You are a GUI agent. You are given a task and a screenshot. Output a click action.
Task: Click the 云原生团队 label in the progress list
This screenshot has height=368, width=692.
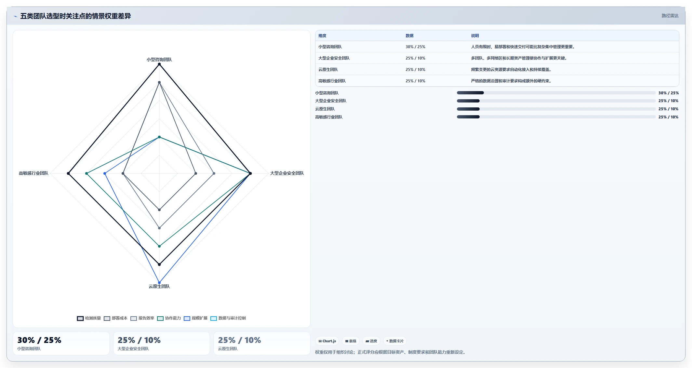coord(325,109)
